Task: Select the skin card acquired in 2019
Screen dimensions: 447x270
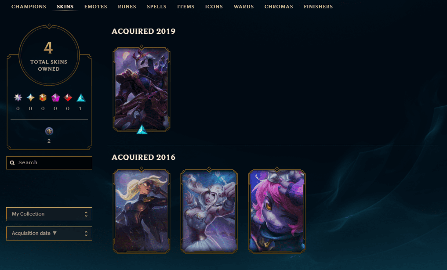Action: 142,89
